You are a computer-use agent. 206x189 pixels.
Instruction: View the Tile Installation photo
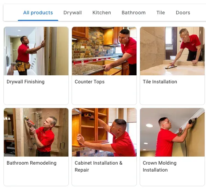(172, 51)
